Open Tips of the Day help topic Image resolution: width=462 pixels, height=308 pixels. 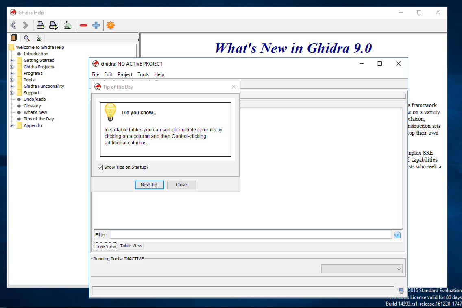tap(39, 119)
